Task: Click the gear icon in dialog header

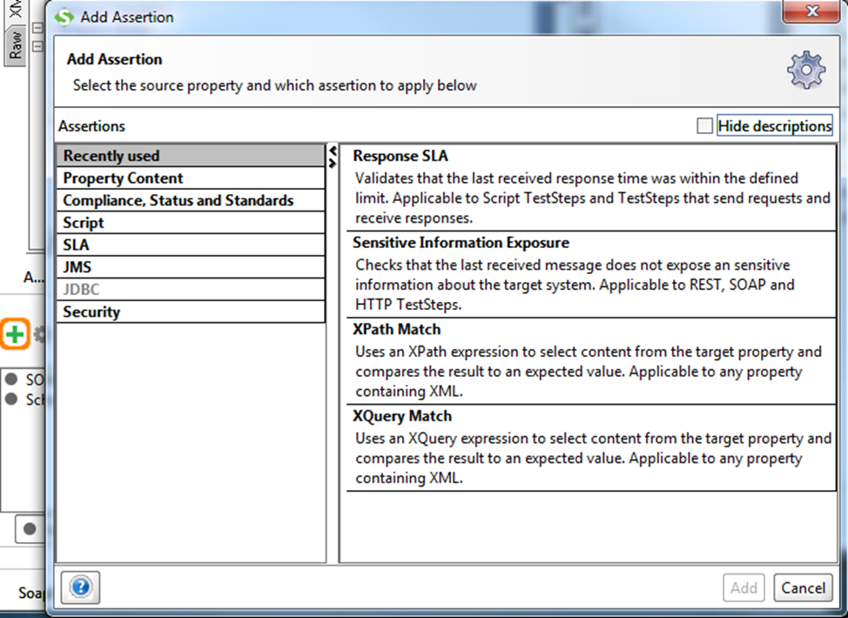Action: (805, 71)
